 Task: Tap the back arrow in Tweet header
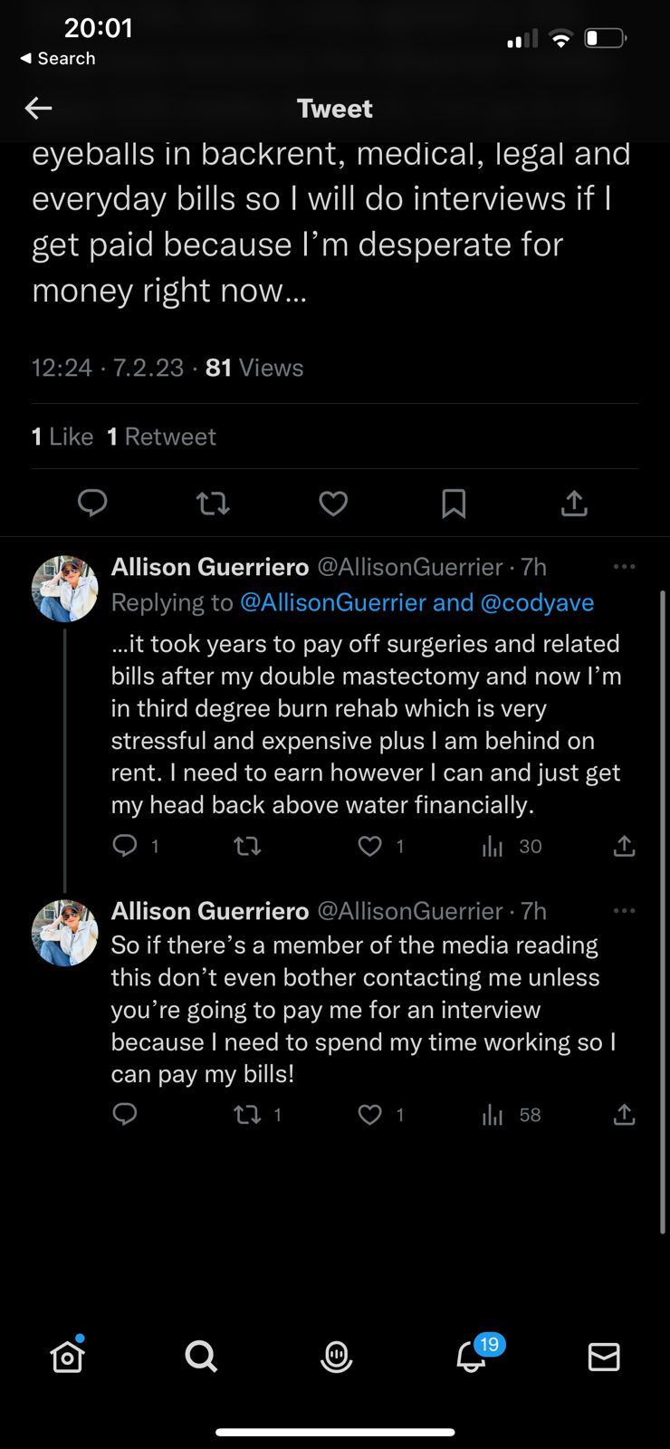[x=38, y=109]
